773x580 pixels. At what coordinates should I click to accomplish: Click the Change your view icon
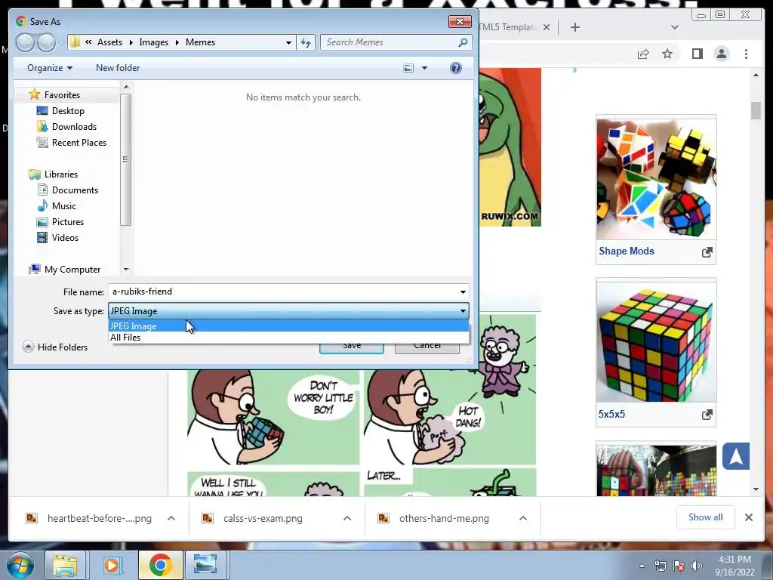pos(408,67)
